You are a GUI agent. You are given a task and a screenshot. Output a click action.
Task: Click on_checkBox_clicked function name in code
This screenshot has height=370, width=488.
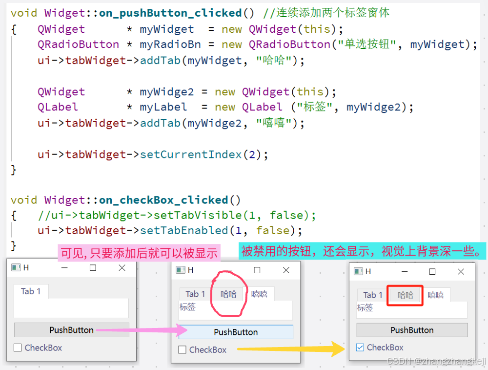163,200
